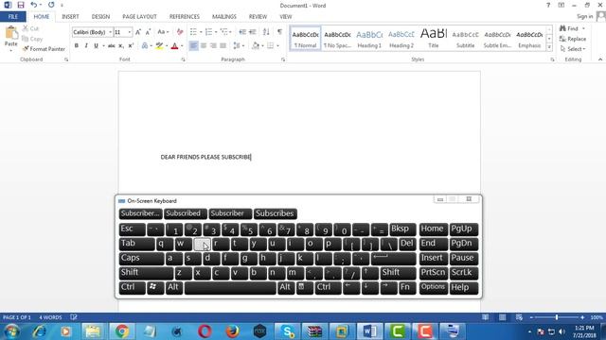Image resolution: width=606 pixels, height=340 pixels.
Task: Switch to the PAGE LAYOUT tab
Action: 139,17
